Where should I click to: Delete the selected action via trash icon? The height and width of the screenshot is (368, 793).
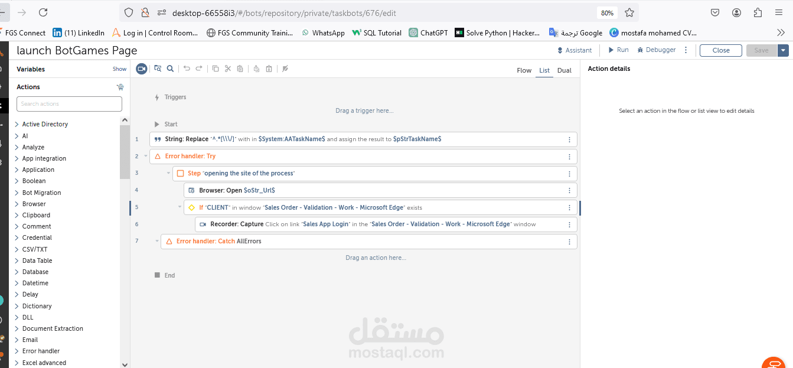(240, 69)
